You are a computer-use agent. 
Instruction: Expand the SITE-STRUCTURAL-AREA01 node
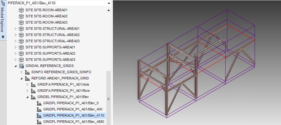[16, 29]
